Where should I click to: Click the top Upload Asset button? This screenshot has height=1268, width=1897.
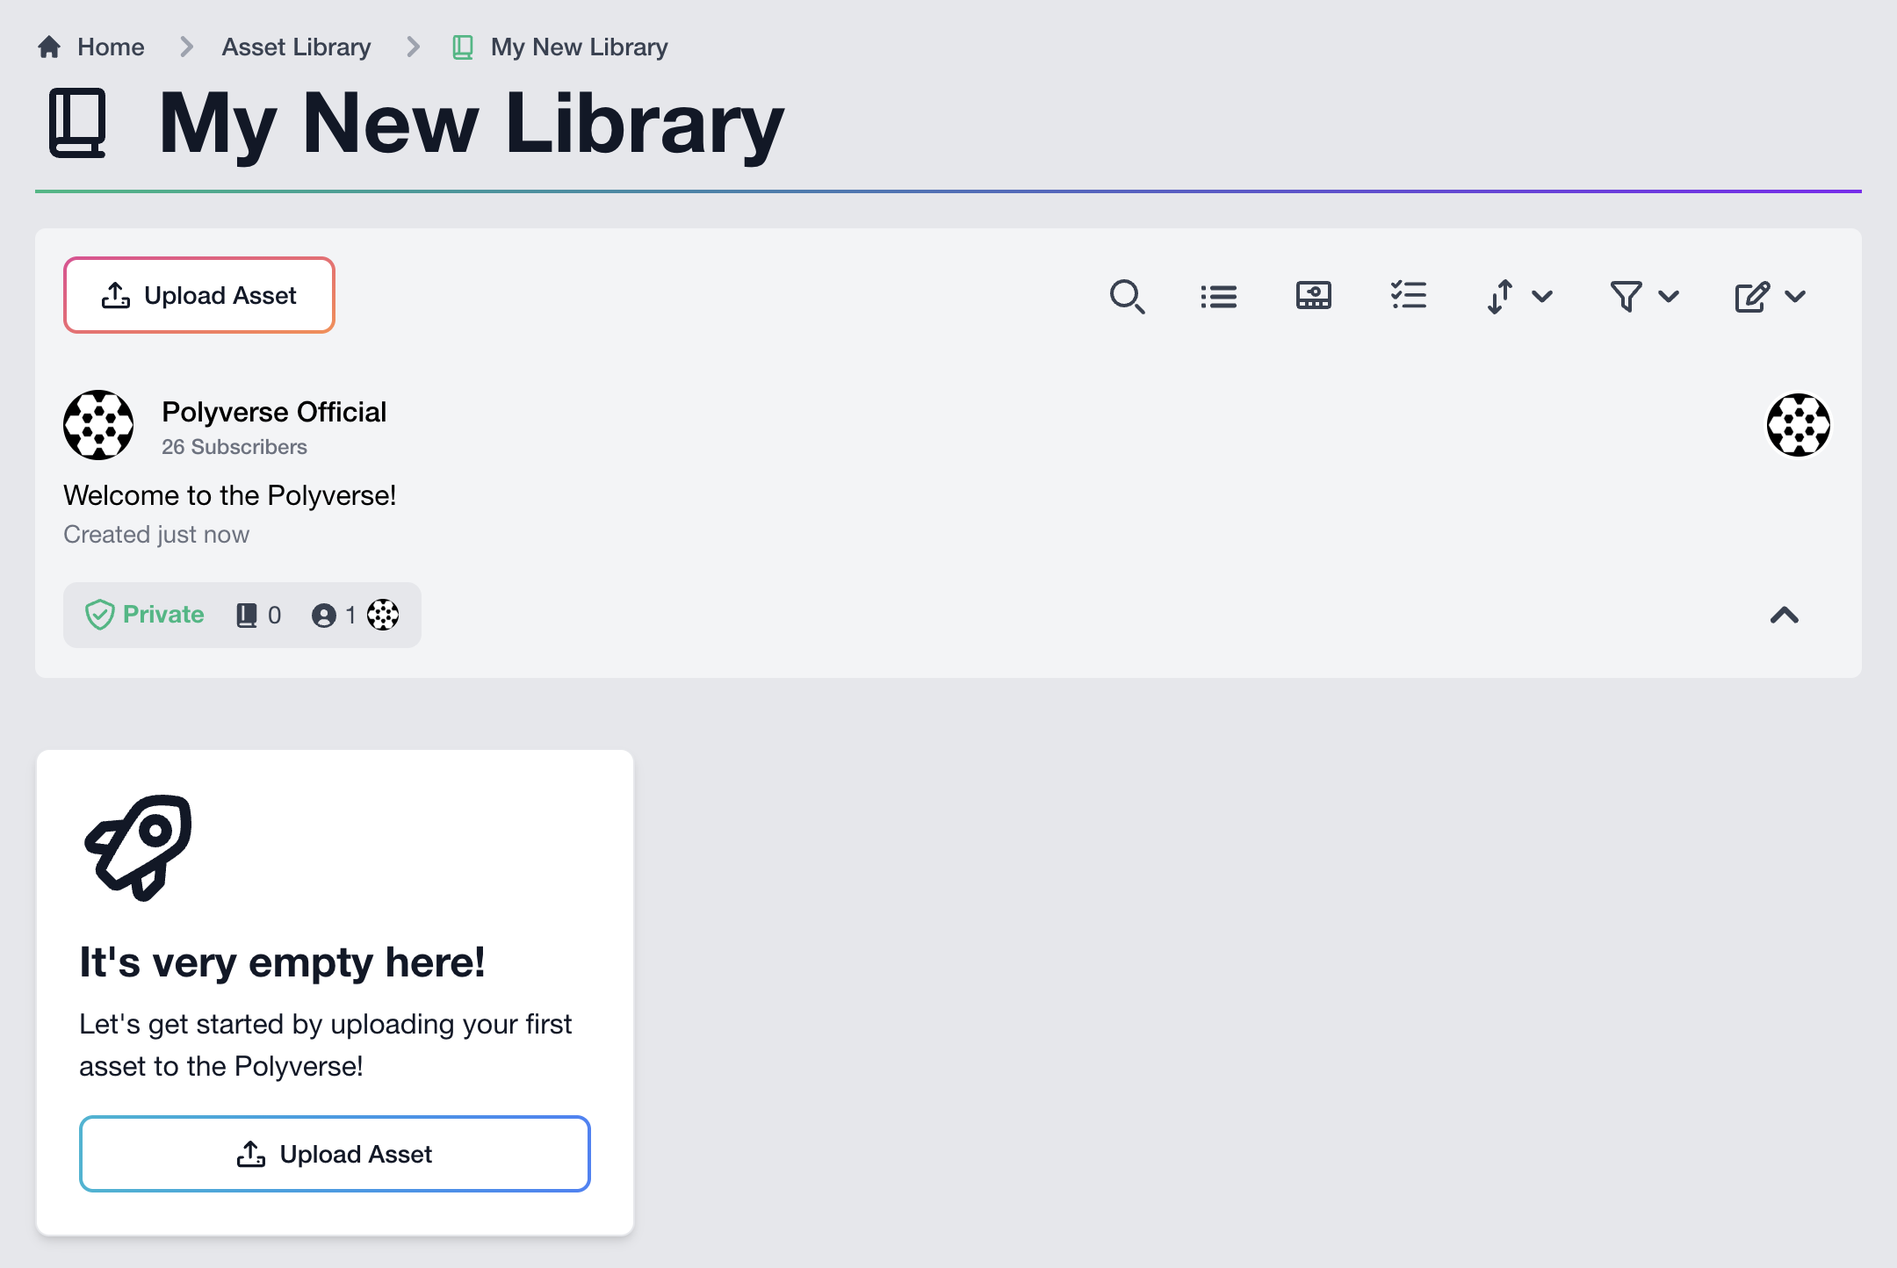coord(198,295)
